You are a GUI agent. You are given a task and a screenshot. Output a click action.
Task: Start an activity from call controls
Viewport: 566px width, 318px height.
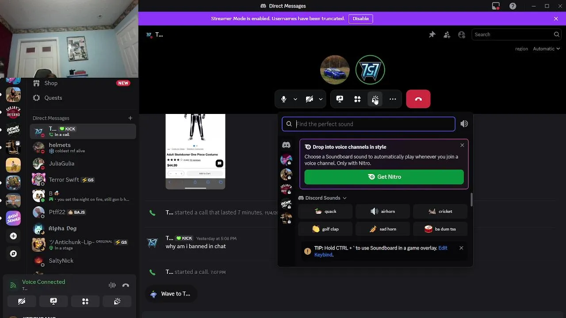tap(357, 99)
